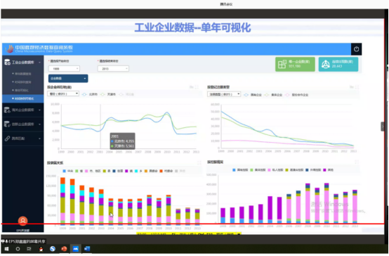389x256 pixels.
Task: Select the highlighted time series visualization menu item
Action: (23, 98)
